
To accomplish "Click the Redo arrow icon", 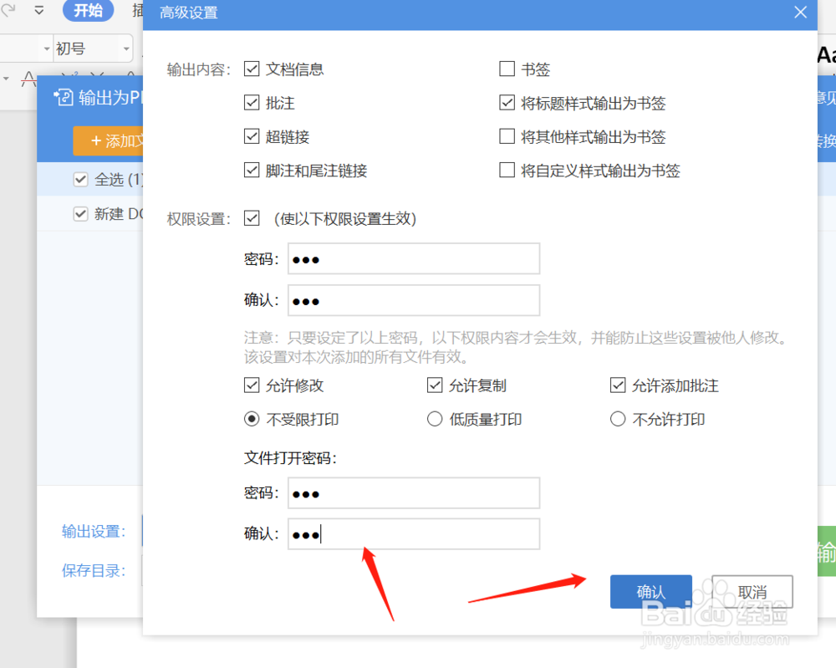I will click(7, 10).
